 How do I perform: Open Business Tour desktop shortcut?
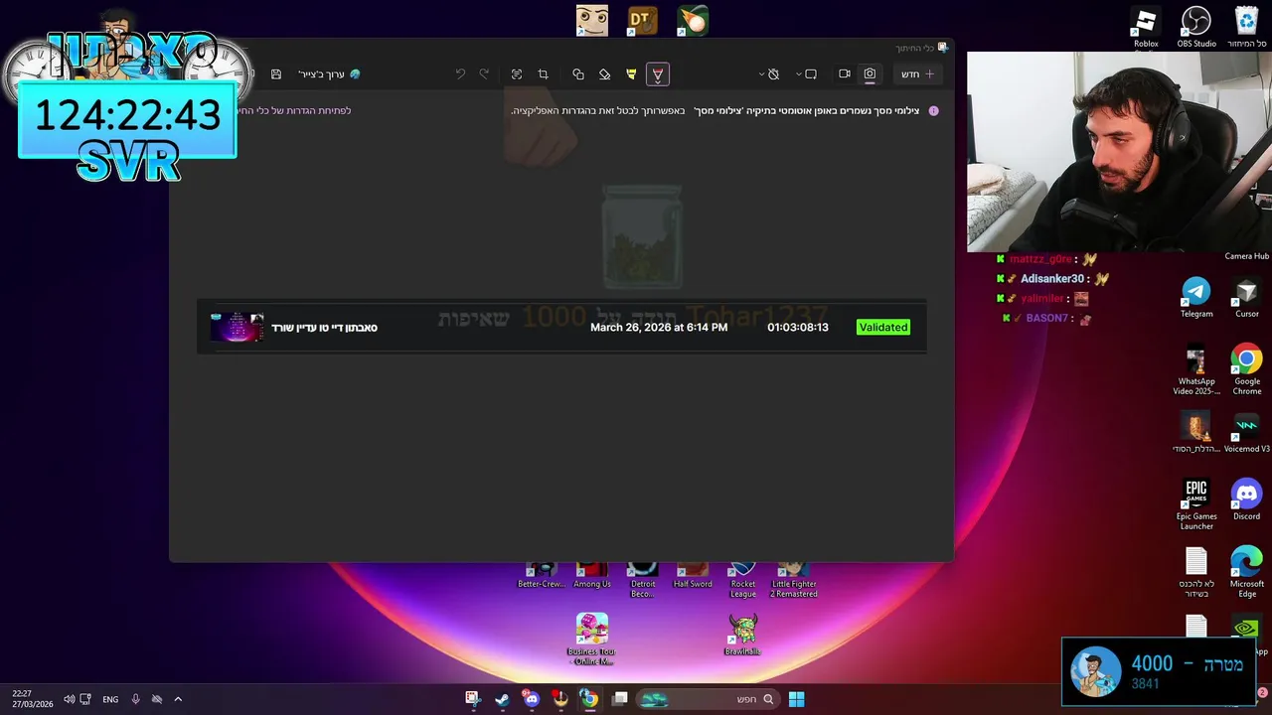(x=592, y=639)
